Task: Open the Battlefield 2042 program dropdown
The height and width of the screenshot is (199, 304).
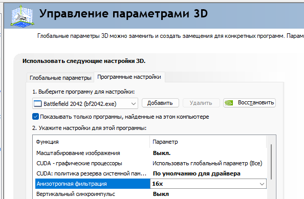Action: pyautogui.click(x=85, y=103)
